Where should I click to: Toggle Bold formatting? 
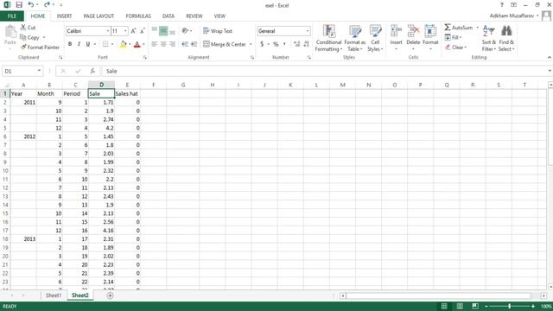[70, 44]
